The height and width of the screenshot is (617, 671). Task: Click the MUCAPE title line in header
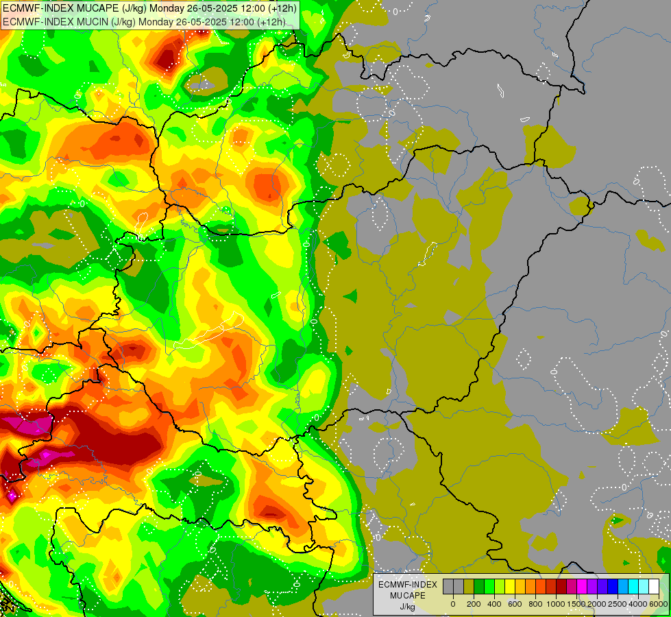[150, 8]
